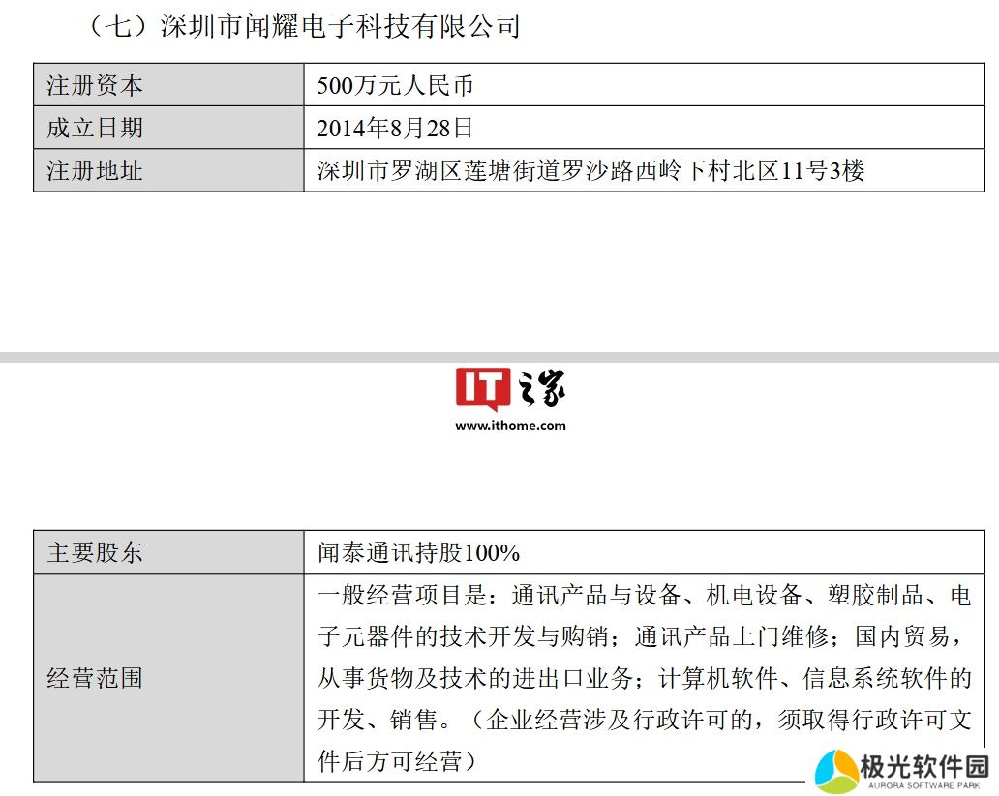
Task: Click the 极光软件园 watermark text
Action: (x=923, y=766)
